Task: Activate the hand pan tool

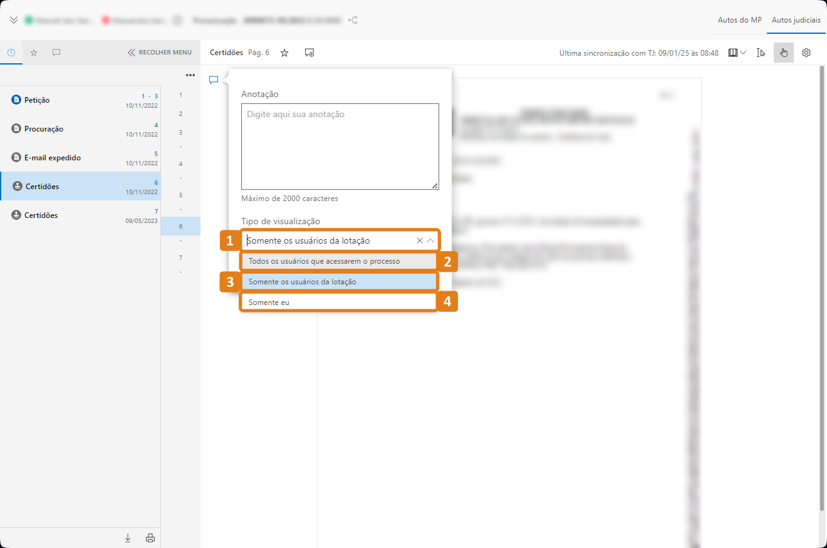Action: [783, 53]
